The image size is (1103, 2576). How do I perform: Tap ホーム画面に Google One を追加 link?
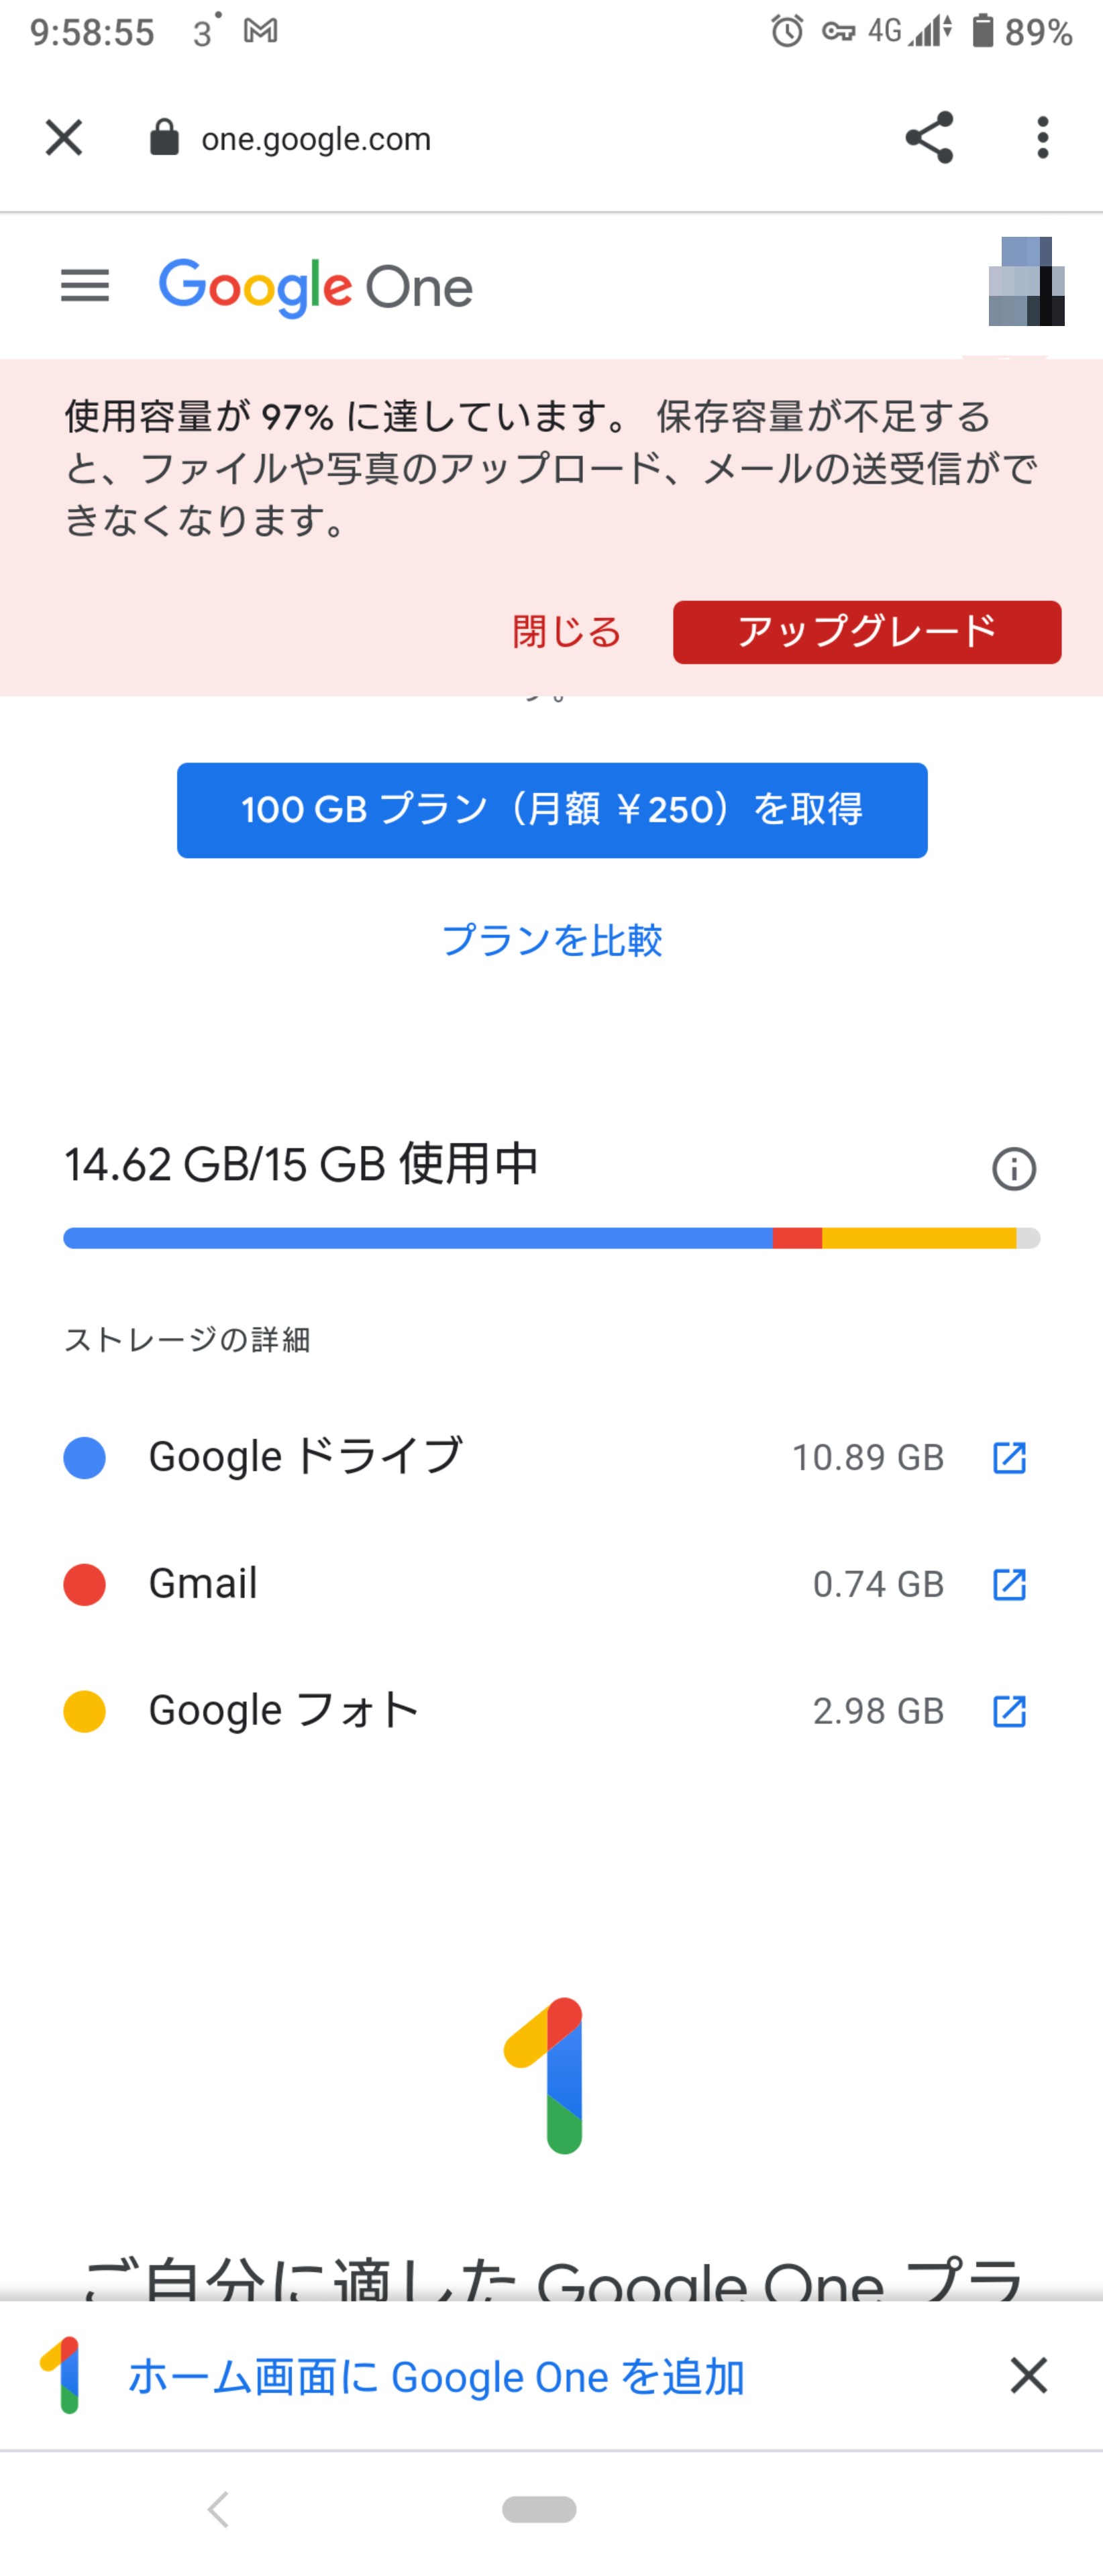coord(436,2376)
